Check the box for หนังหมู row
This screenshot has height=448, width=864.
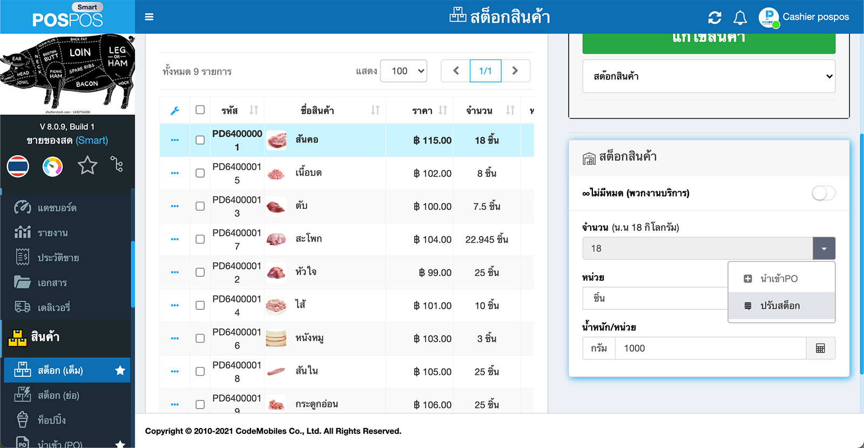pos(200,338)
